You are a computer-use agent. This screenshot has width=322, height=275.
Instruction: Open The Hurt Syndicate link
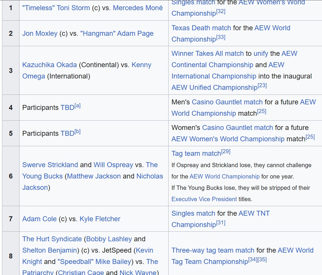pyautogui.click(x=52, y=239)
